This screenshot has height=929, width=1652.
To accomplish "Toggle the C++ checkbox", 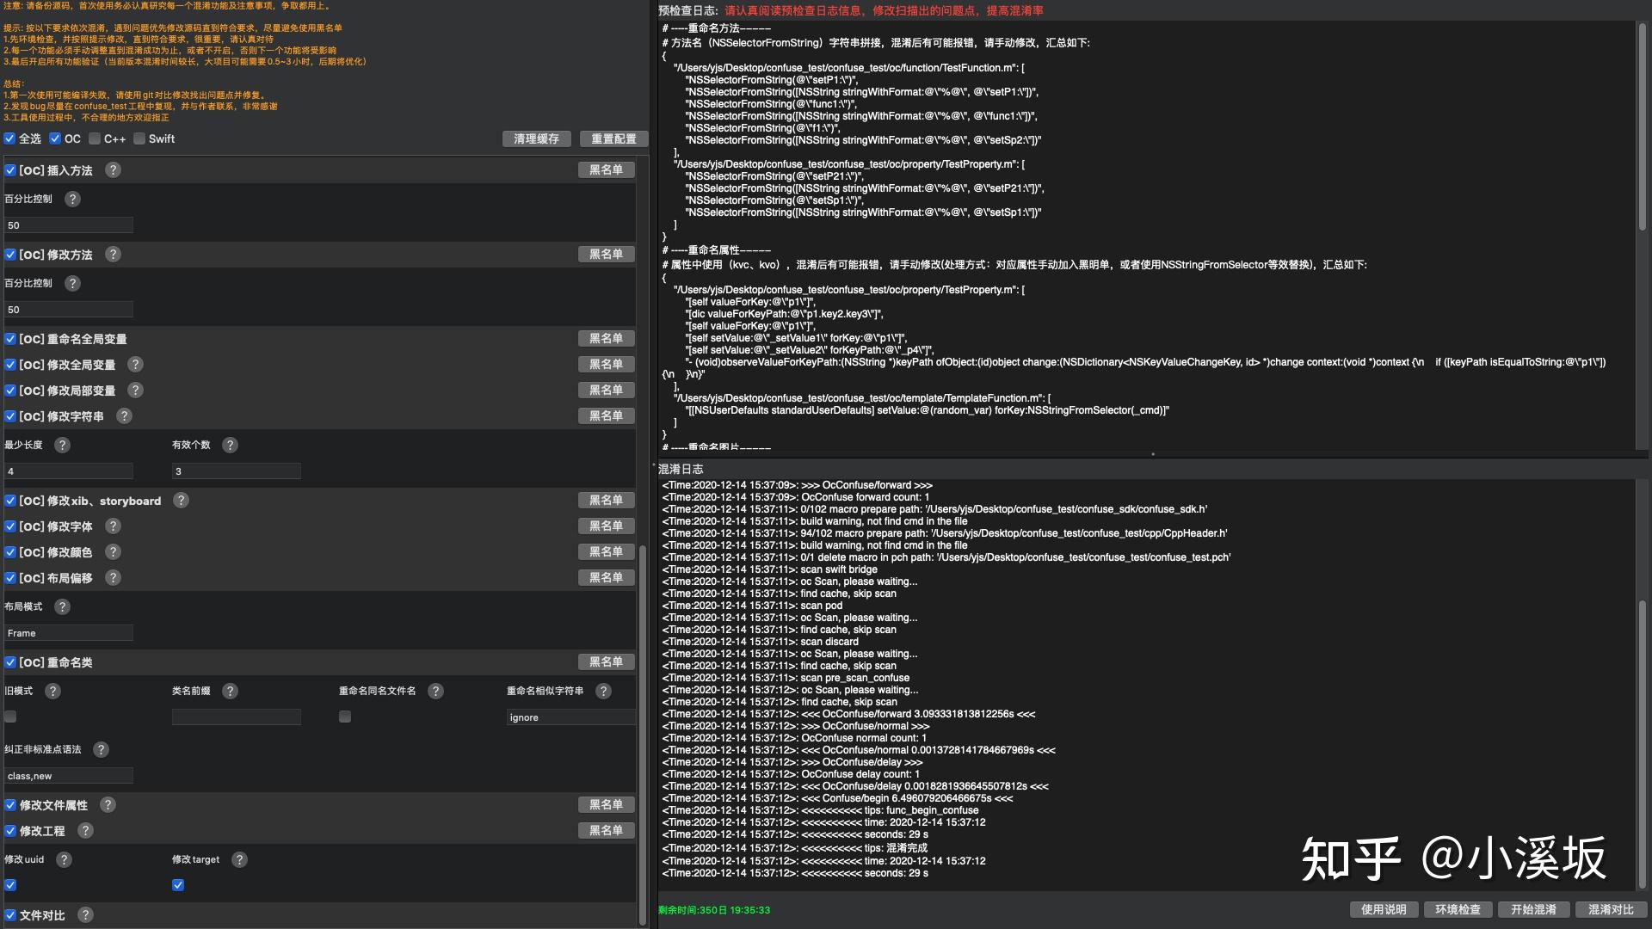I will 95,138.
